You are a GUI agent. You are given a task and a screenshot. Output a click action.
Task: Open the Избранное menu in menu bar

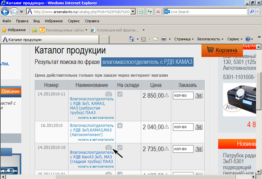[x=54, y=21]
